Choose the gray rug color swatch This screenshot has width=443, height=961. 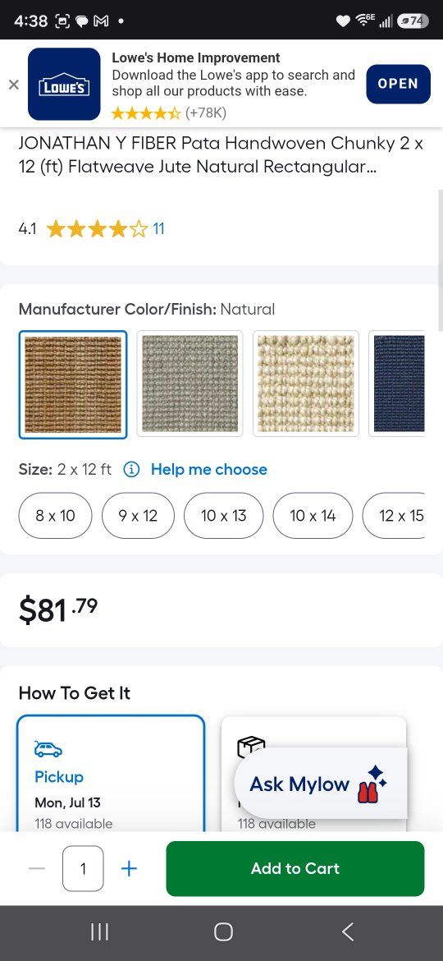[190, 384]
